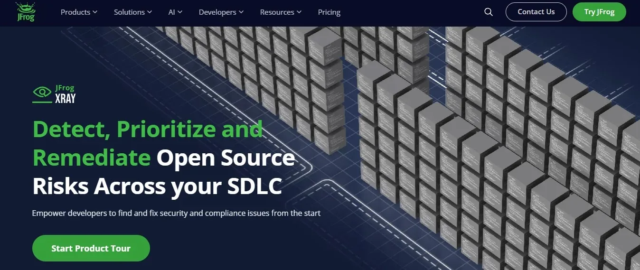The image size is (640, 270).
Task: Click the 'Empower developers' subtitle text
Action: click(176, 213)
